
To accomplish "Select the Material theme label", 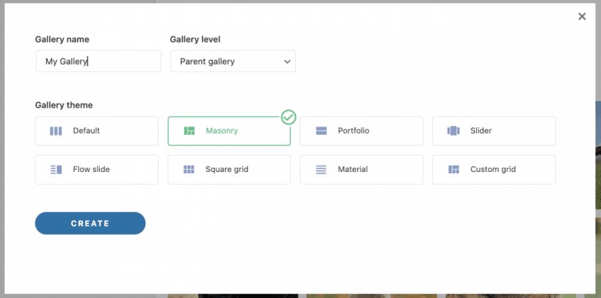I will click(x=352, y=170).
